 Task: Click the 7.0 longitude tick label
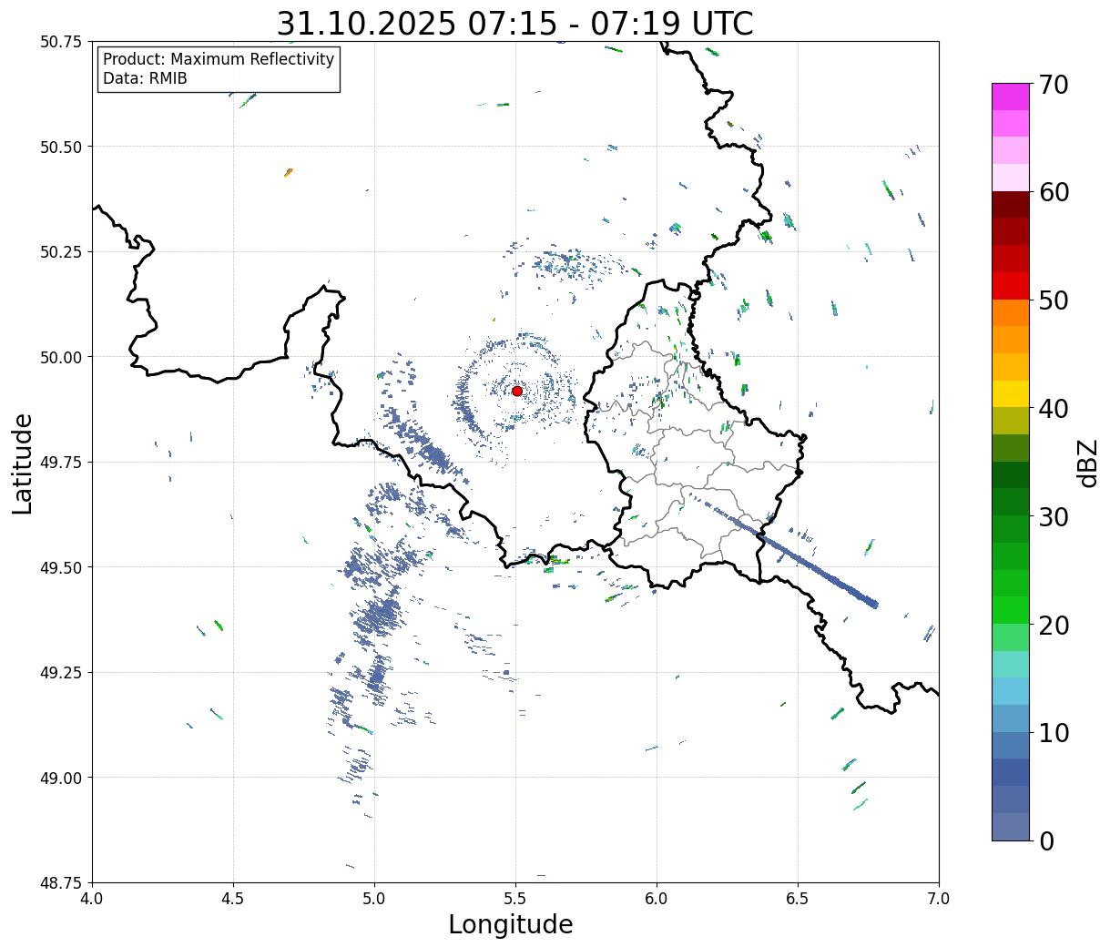click(x=938, y=899)
